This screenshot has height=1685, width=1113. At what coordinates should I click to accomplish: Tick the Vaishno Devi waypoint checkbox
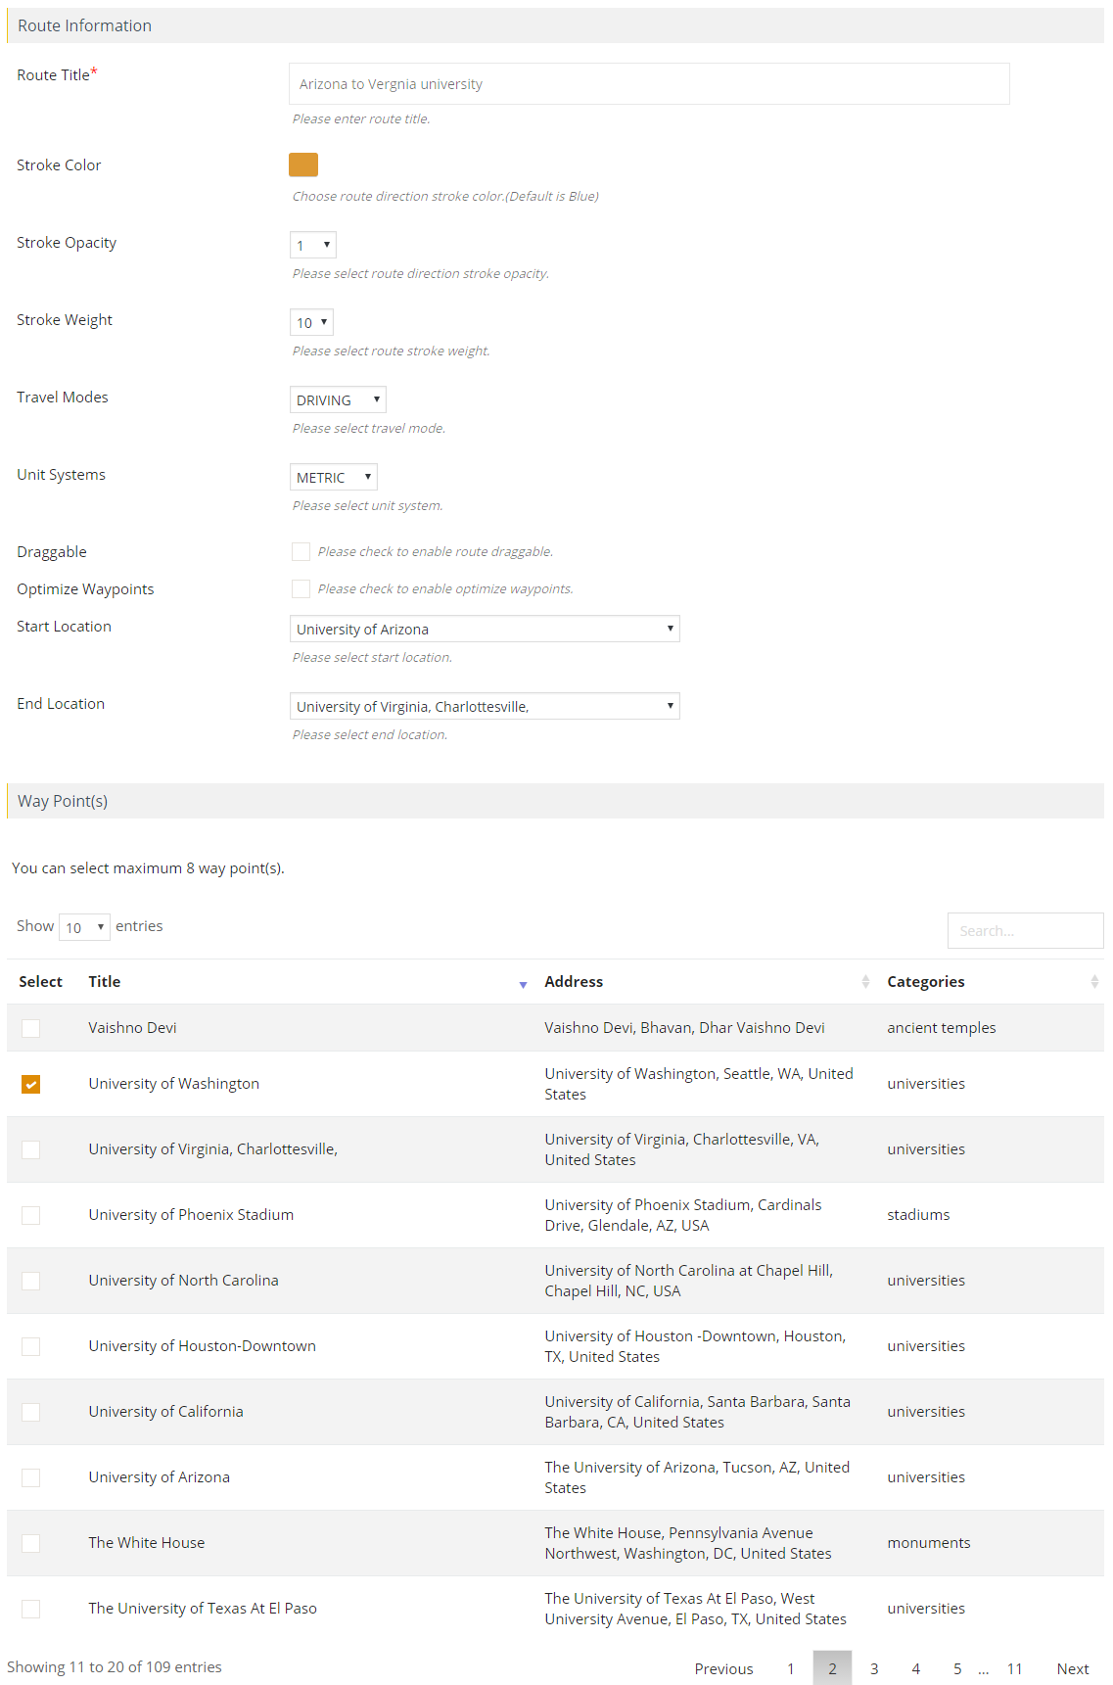point(31,1028)
